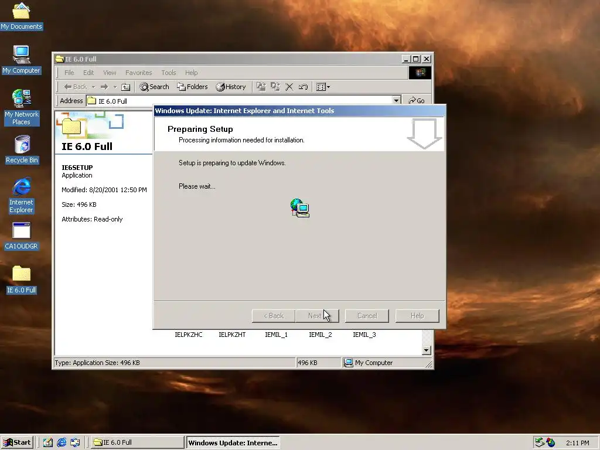This screenshot has width=600, height=450.
Task: Click Forward arrow in Explorer toolbar
Action: [104, 87]
